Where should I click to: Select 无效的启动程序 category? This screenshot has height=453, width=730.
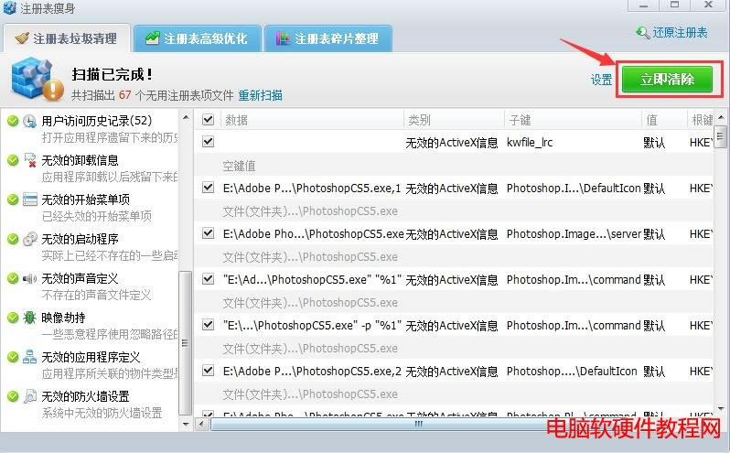[80, 239]
